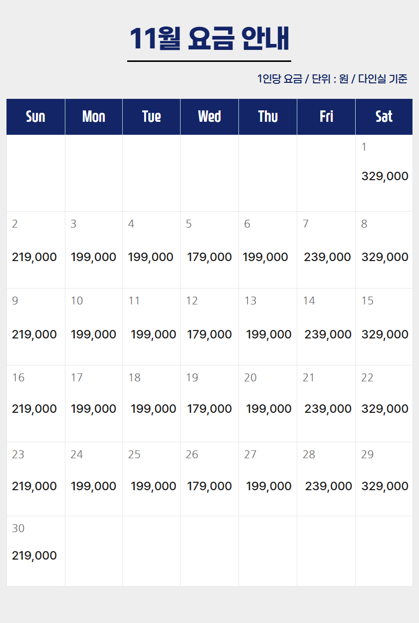The width and height of the screenshot is (419, 623).
Task: Click the 1인당 요금 unit note text
Action: (x=332, y=79)
